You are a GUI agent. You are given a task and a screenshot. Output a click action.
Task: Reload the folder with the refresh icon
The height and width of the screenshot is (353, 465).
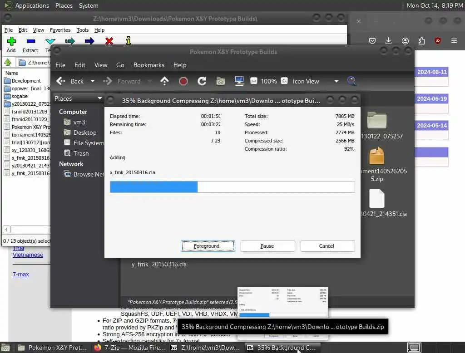pyautogui.click(x=202, y=81)
